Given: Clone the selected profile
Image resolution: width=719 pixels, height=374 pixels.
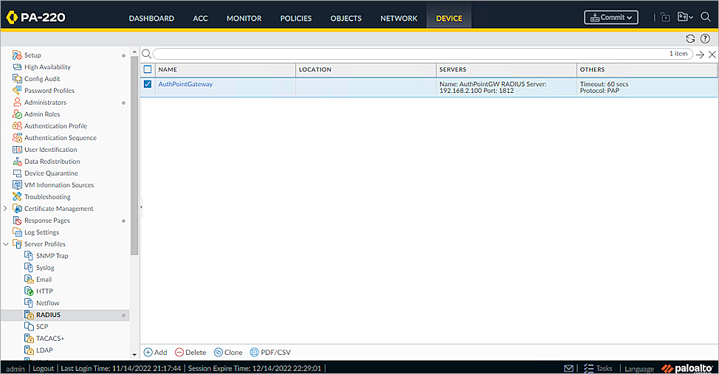Looking at the screenshot, I should pyautogui.click(x=228, y=353).
